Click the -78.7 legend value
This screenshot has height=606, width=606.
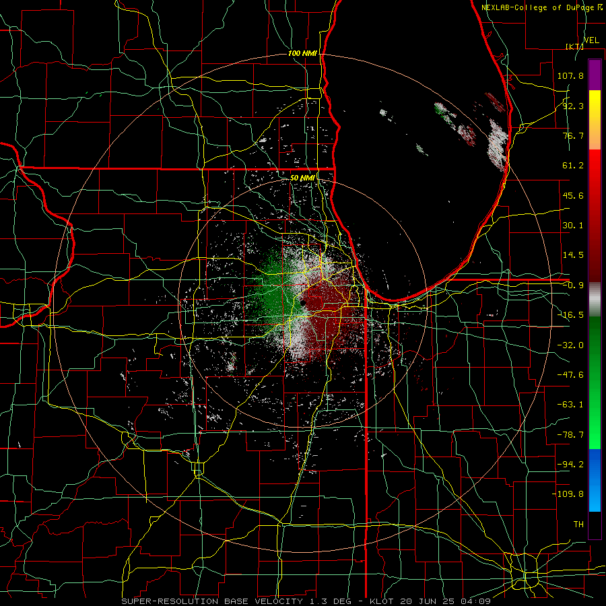click(570, 435)
